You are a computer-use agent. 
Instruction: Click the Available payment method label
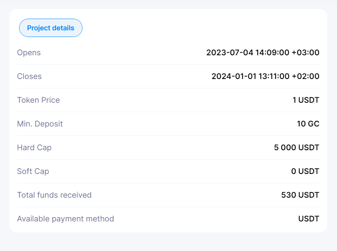point(65,219)
